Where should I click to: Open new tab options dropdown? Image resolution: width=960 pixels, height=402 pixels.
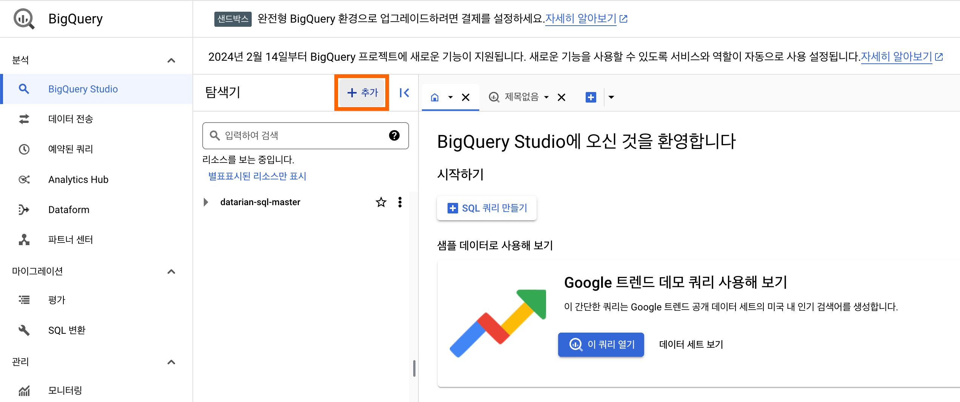pyautogui.click(x=611, y=97)
